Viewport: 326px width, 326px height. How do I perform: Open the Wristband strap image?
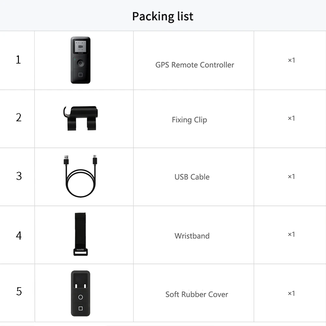click(80, 234)
